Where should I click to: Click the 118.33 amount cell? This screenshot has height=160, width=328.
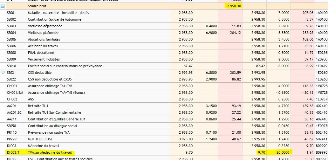(308, 86)
